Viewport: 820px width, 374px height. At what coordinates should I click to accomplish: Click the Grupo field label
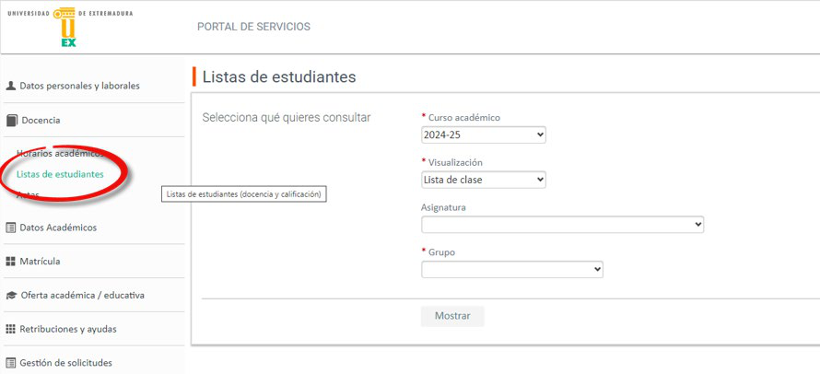pos(442,252)
